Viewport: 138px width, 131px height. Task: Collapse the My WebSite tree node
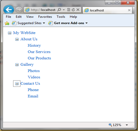10,33
